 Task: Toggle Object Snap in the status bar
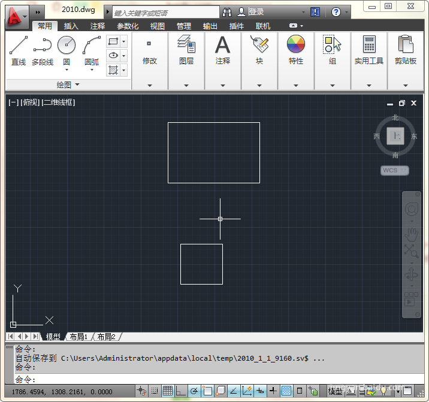click(x=207, y=391)
